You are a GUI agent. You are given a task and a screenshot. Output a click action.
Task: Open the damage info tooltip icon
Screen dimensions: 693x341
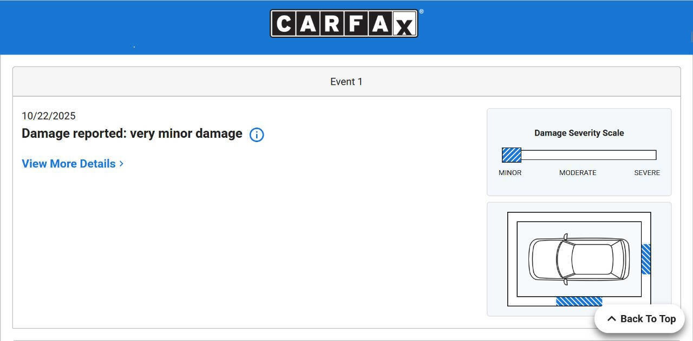coord(257,135)
